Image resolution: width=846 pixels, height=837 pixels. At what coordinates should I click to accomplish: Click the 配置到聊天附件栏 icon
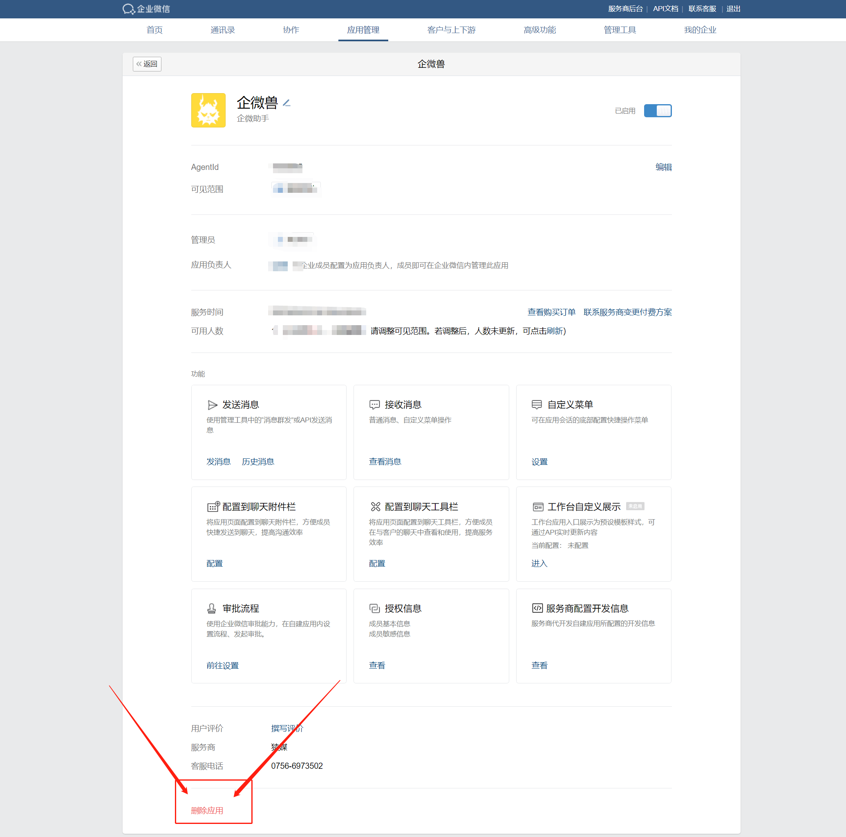click(213, 507)
